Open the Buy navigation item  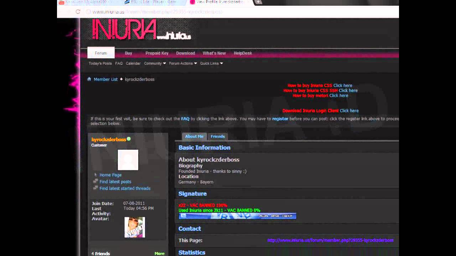[x=129, y=53]
